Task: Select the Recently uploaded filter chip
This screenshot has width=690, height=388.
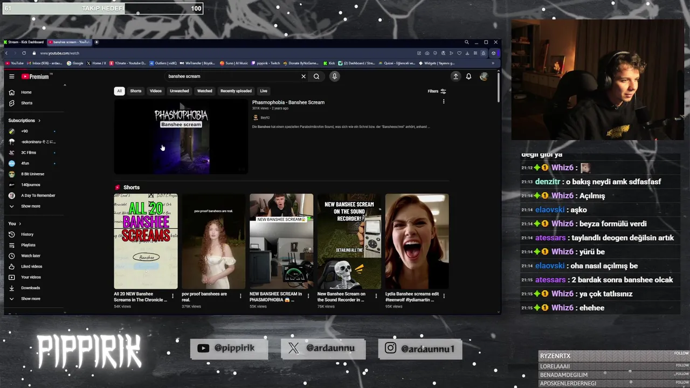Action: pyautogui.click(x=236, y=91)
